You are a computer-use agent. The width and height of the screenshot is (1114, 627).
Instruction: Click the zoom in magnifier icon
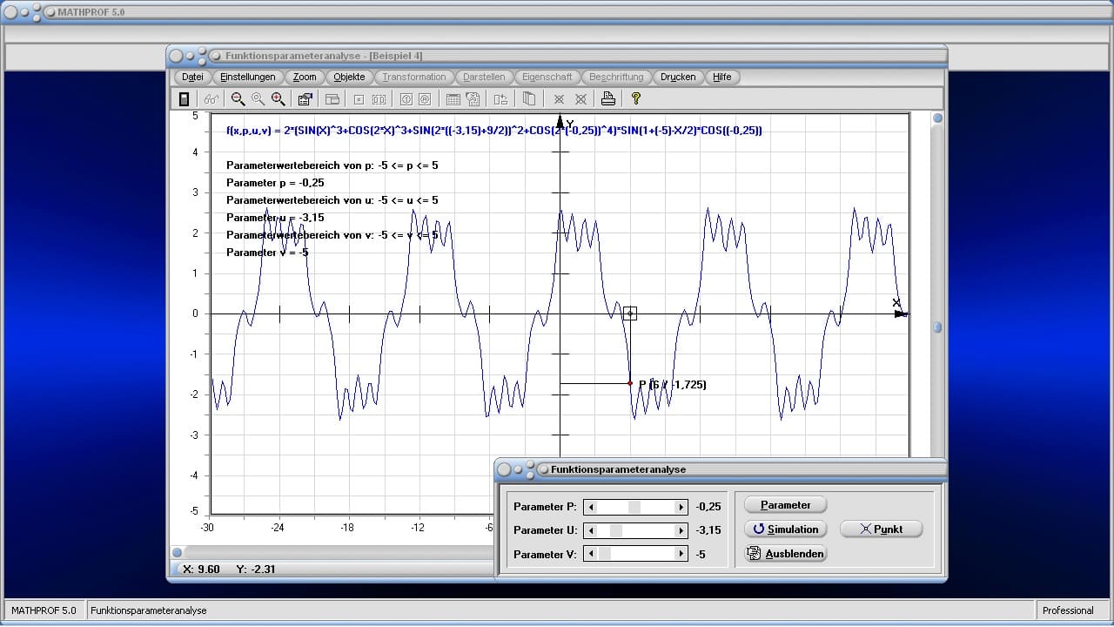tap(278, 99)
